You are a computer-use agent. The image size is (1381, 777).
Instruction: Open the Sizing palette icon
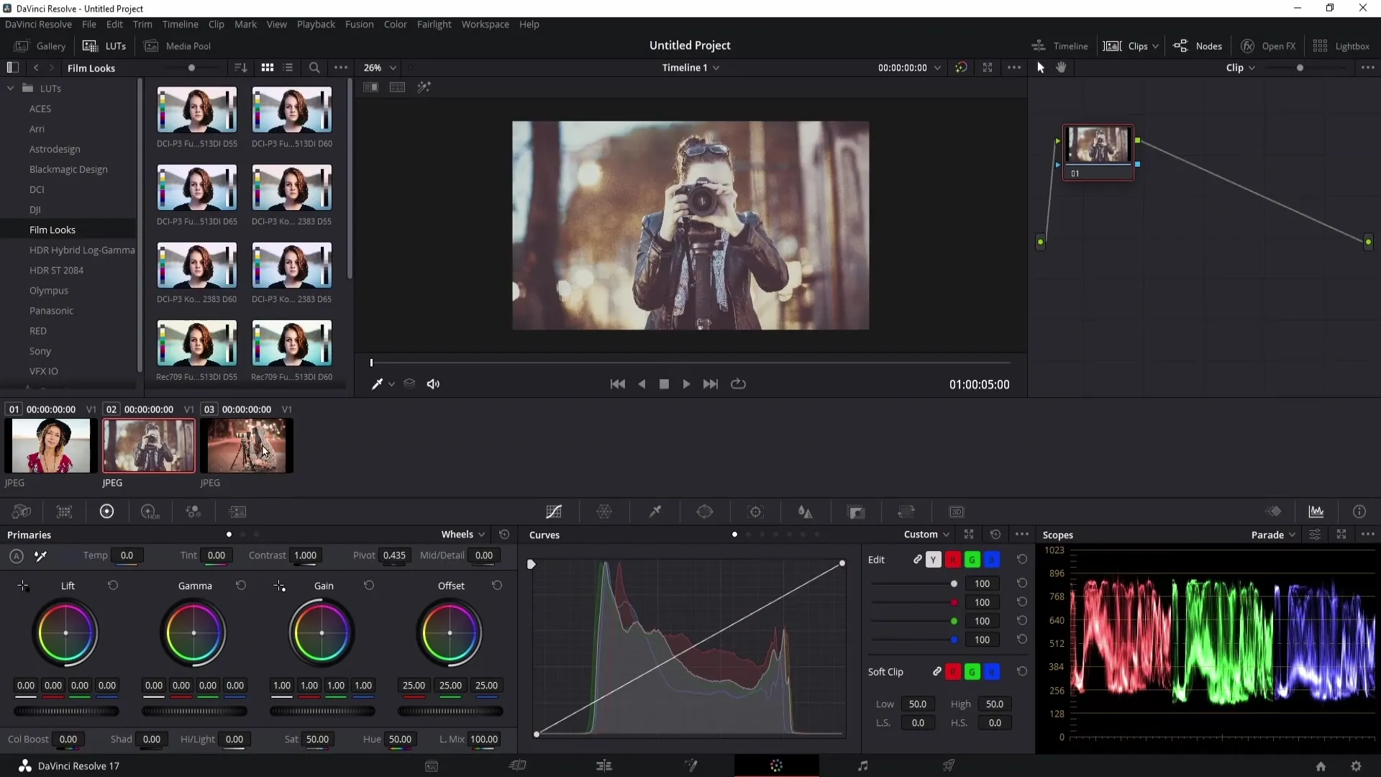[x=906, y=512]
